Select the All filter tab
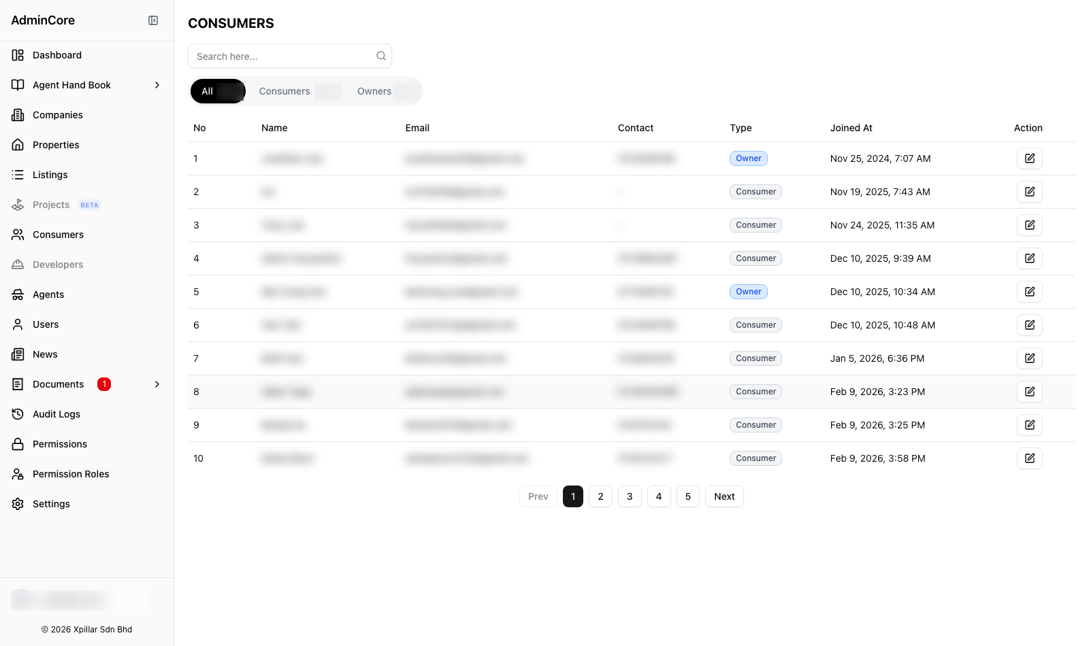The height and width of the screenshot is (646, 1089). [218, 91]
